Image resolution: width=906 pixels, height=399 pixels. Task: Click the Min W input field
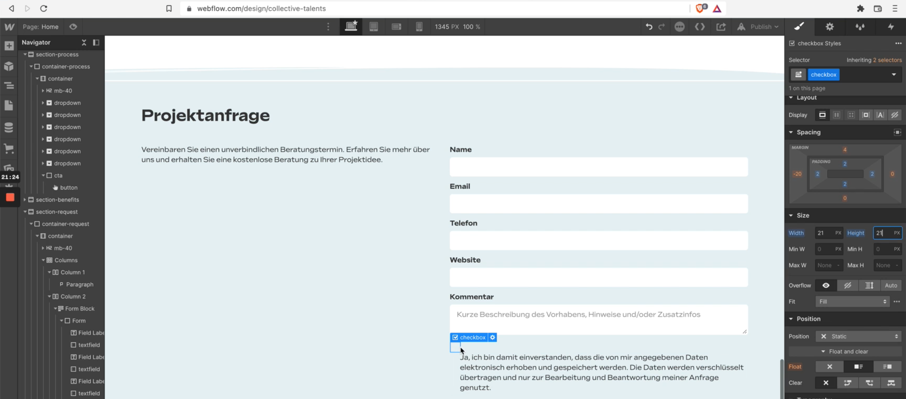(829, 249)
